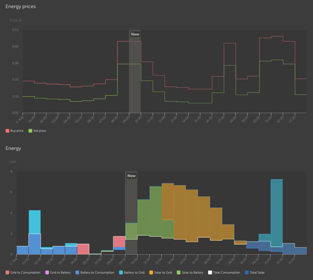Click the cyan Battery to Grid swatch
The width and height of the screenshot is (313, 280).
coord(121,272)
